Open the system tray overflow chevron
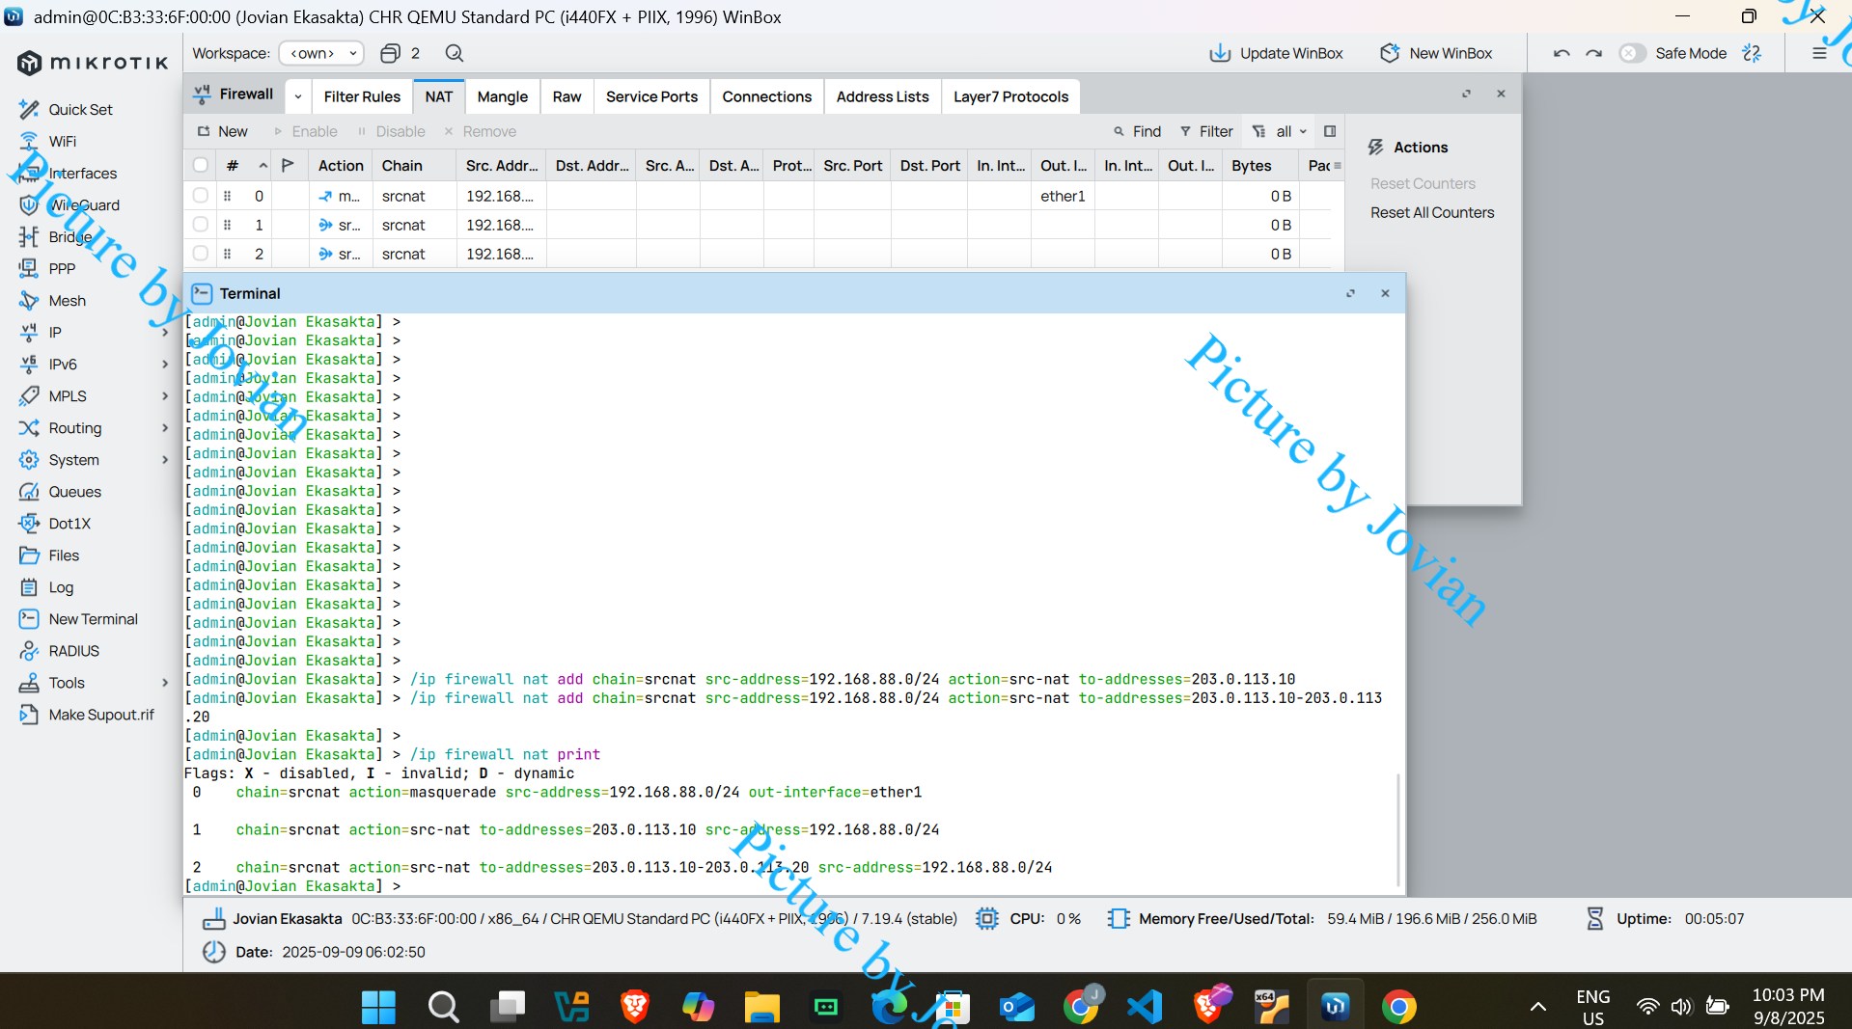This screenshot has height=1029, width=1852. pos(1537,1007)
